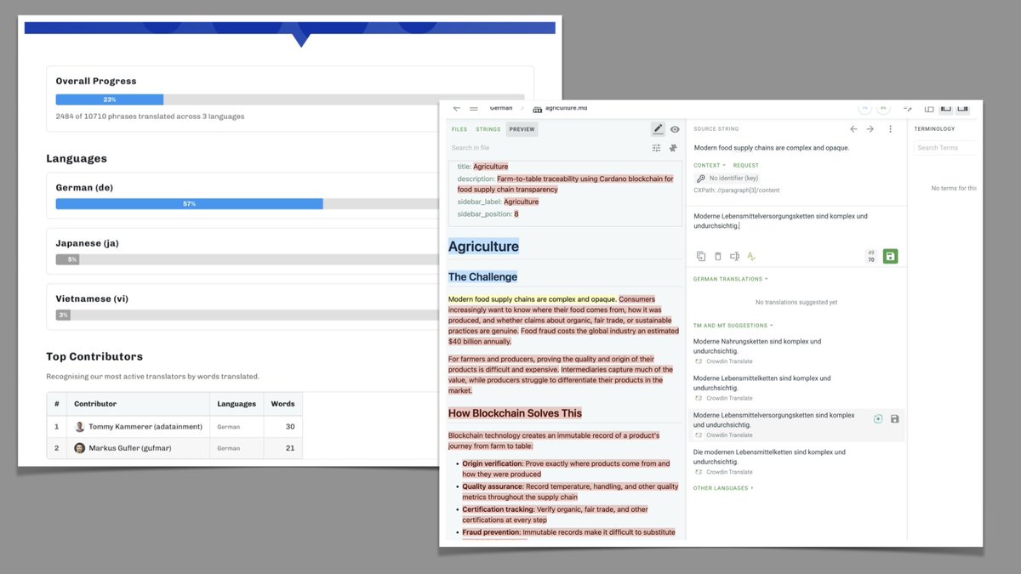Click contributor Tommy Kammerer (adatainment)

click(145, 427)
